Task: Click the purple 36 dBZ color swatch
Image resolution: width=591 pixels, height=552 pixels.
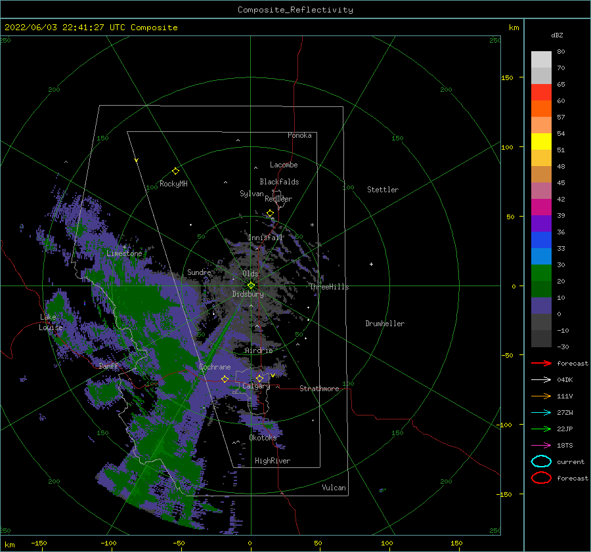Action: [541, 223]
